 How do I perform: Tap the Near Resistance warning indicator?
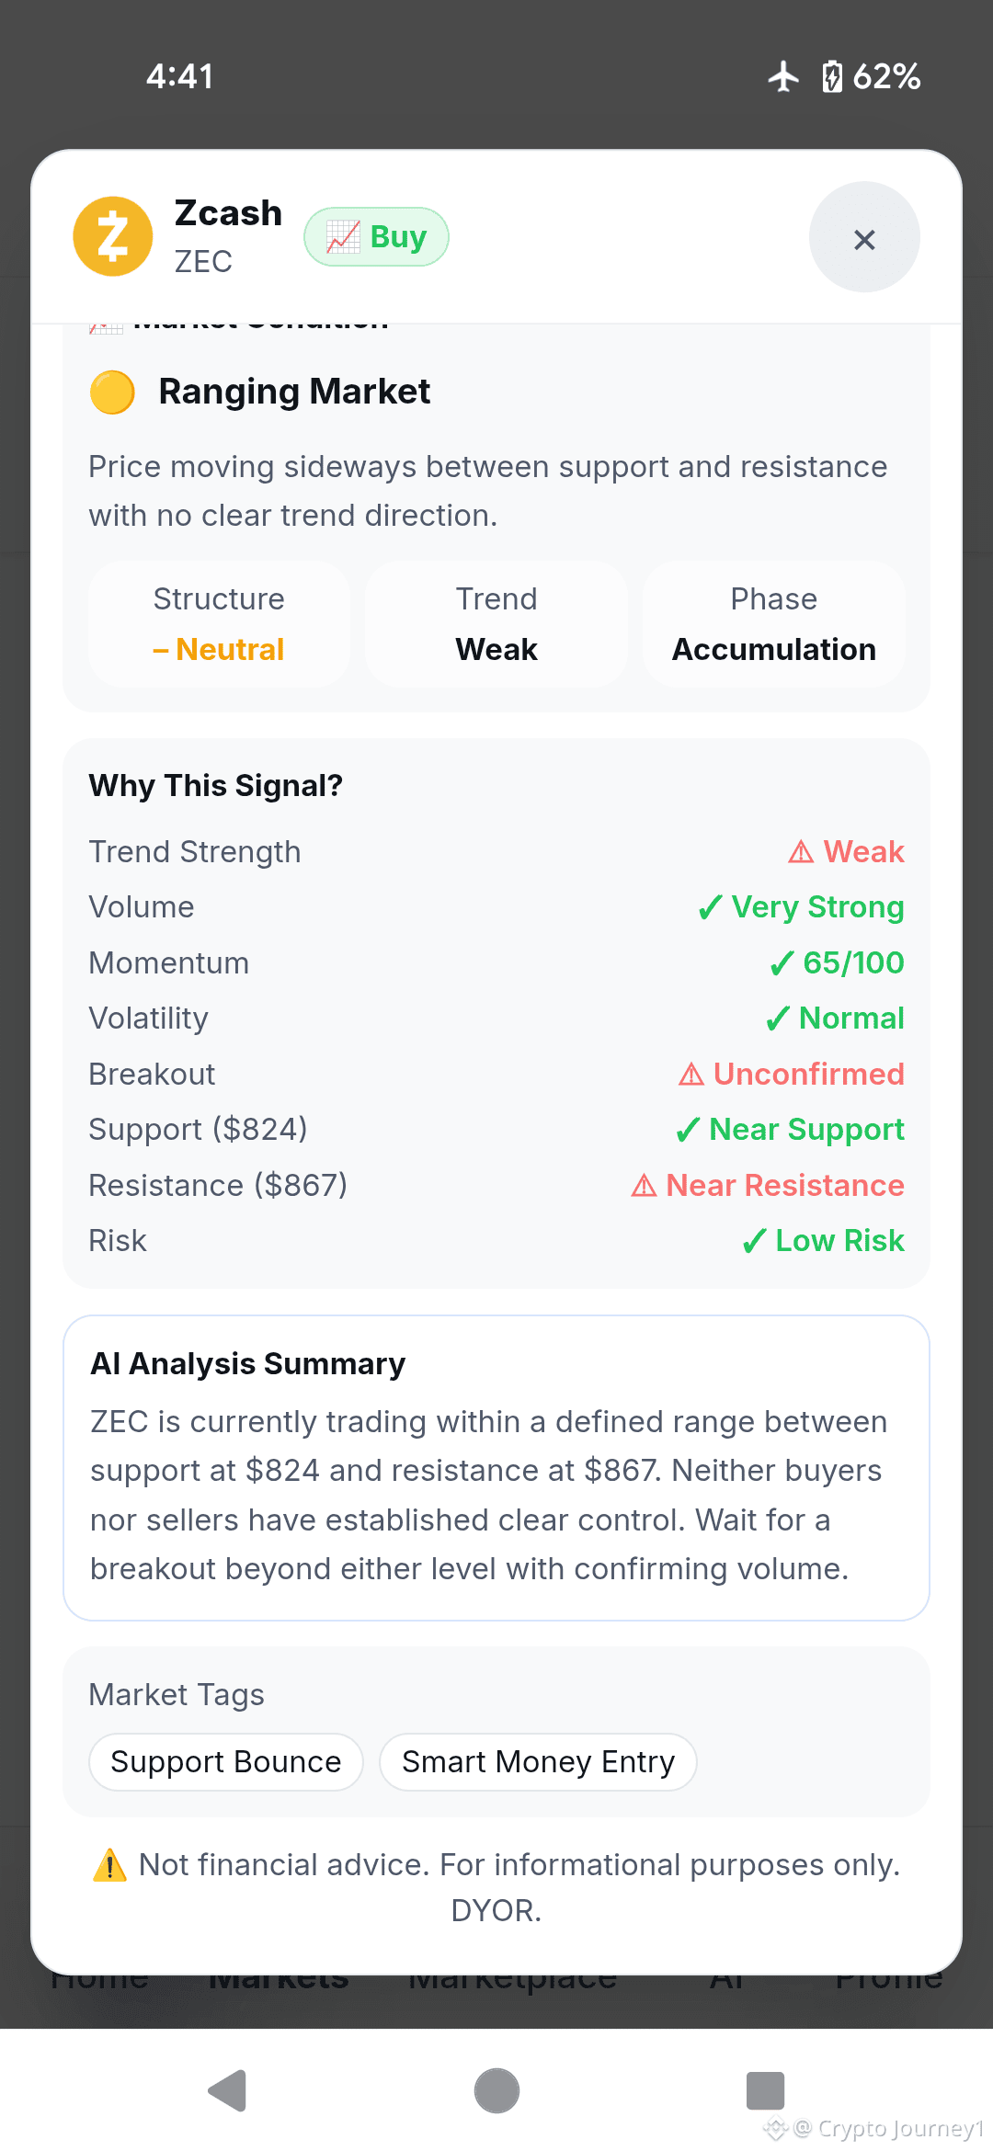click(768, 1185)
